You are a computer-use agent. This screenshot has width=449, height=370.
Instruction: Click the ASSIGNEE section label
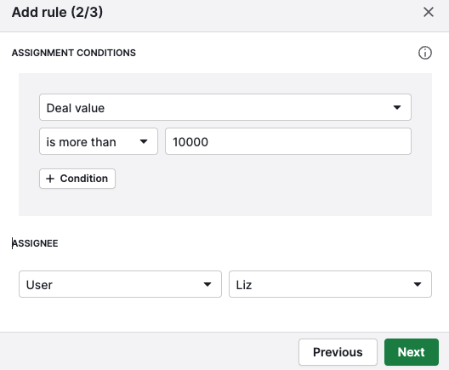coord(35,243)
